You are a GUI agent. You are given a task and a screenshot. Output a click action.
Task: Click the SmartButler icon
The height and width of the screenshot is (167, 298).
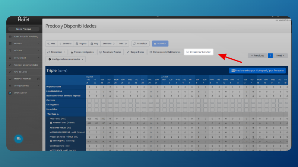(10, 93)
